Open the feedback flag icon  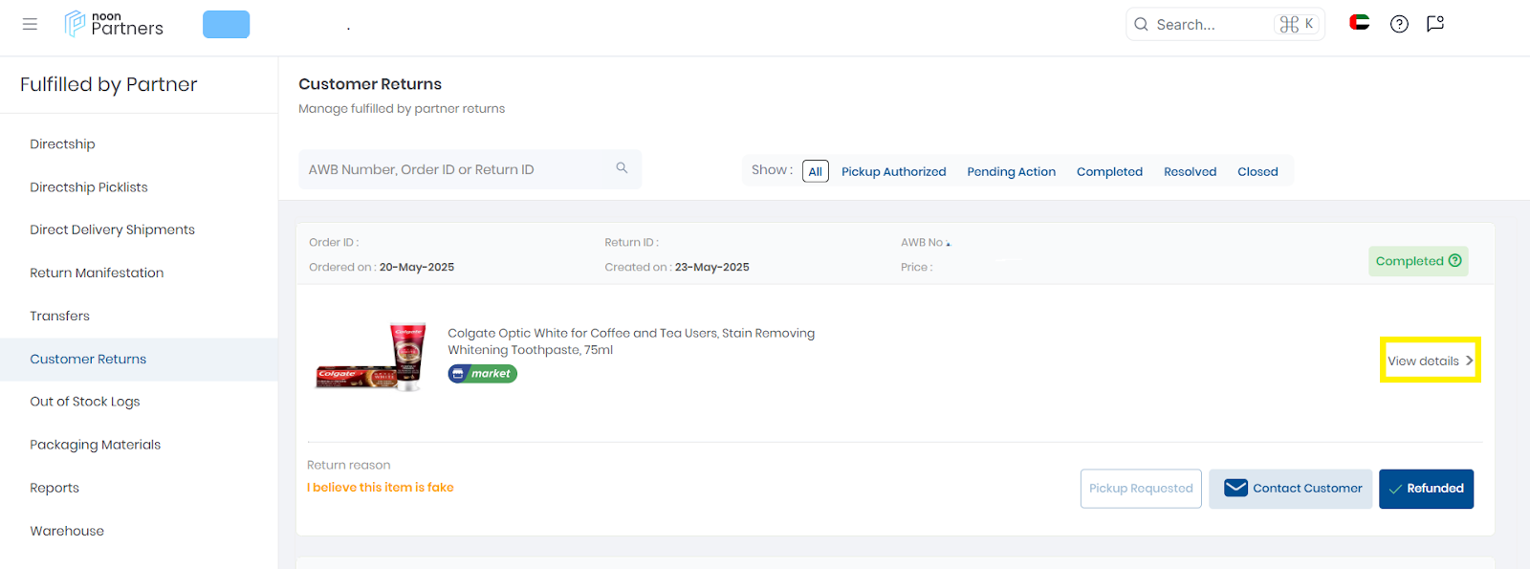point(1435,24)
